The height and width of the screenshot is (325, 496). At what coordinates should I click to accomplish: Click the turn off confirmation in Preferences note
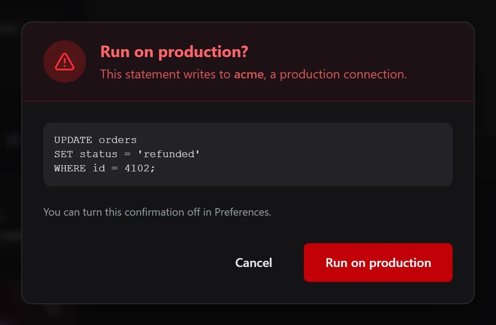tap(157, 212)
